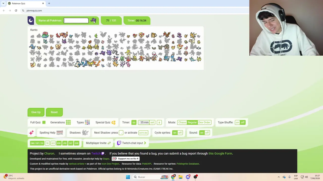Open the browser tab search dropdown

pyautogui.click(x=3, y=3)
